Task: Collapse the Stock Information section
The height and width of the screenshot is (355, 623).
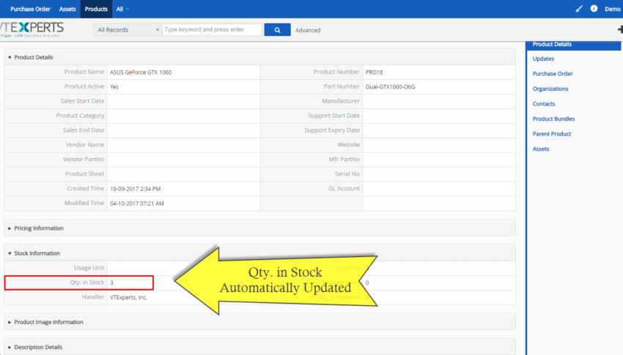Action: [x=10, y=253]
